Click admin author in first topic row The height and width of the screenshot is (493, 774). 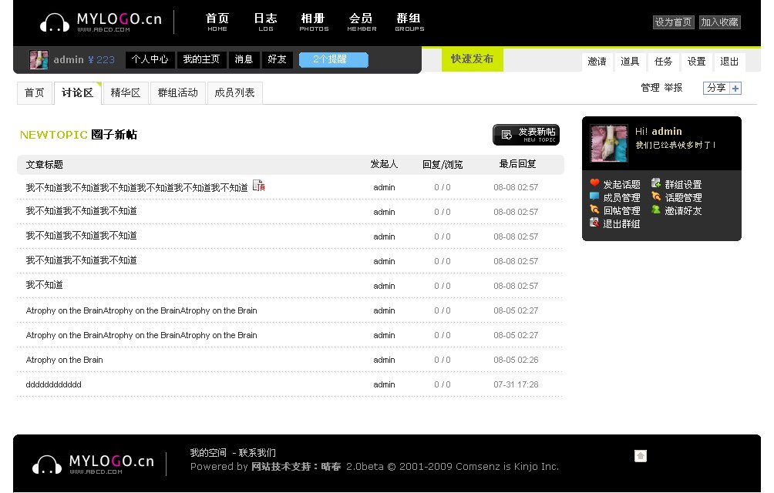coord(384,187)
